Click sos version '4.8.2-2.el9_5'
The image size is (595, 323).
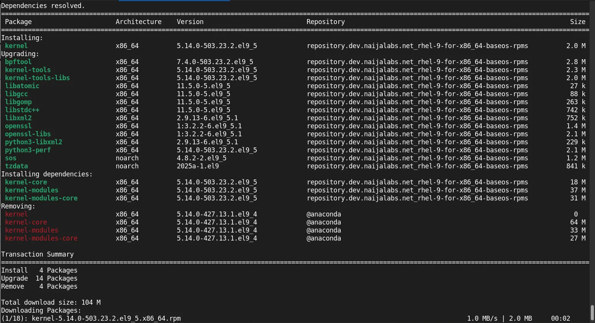click(x=202, y=158)
